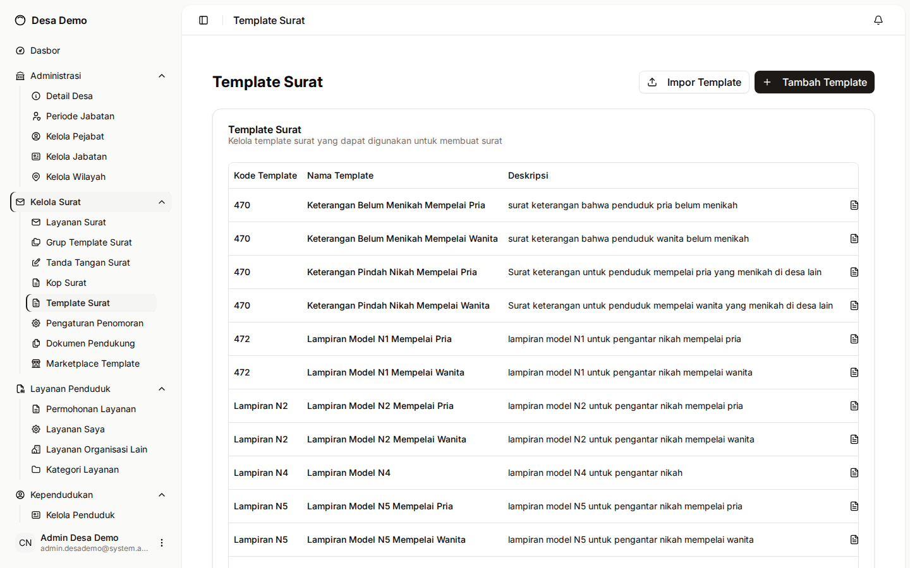Open Tanda Tangan Surat
910x568 pixels.
(x=91, y=263)
